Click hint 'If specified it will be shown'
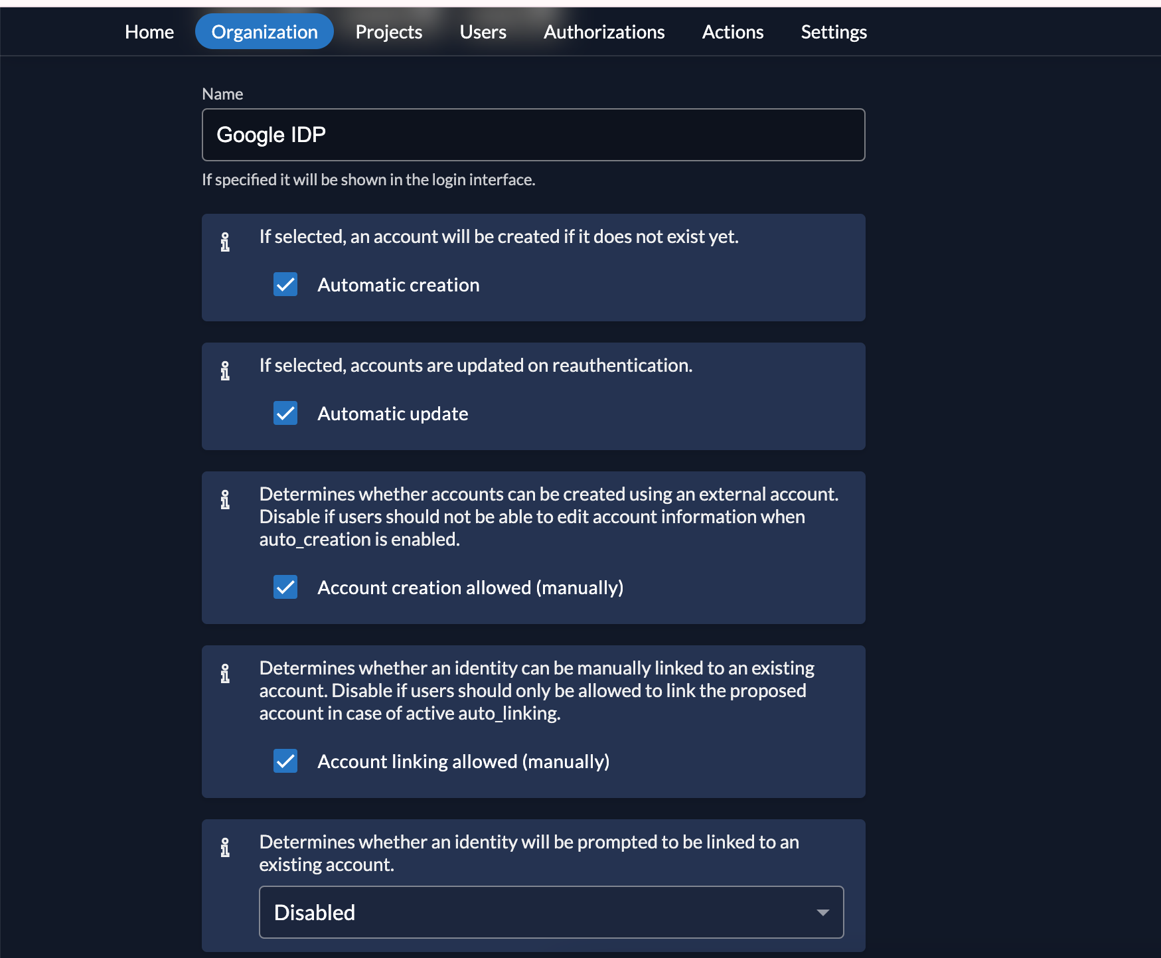This screenshot has height=958, width=1161. coord(368,180)
